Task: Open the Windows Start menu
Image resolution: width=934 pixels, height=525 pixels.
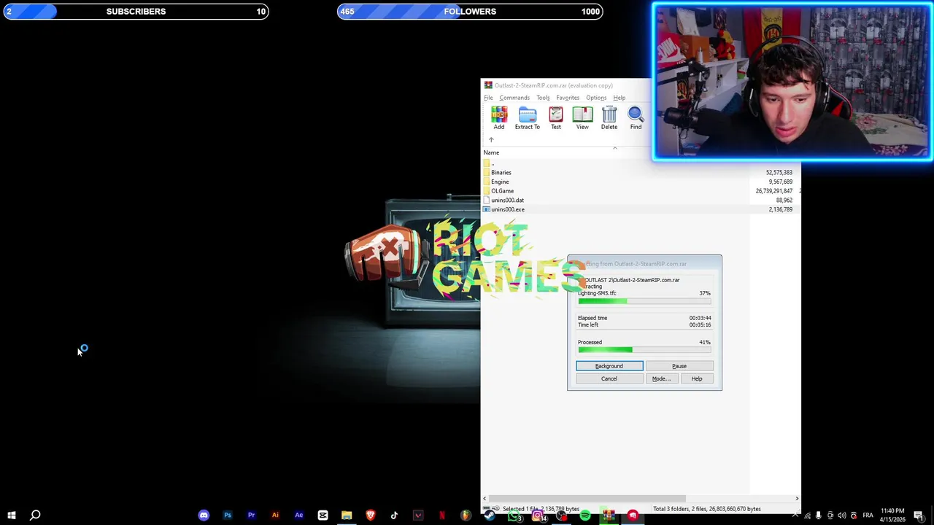Action: (12, 516)
